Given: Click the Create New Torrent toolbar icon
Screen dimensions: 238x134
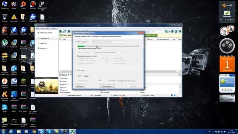Looking at the screenshot, I should tap(69, 31).
